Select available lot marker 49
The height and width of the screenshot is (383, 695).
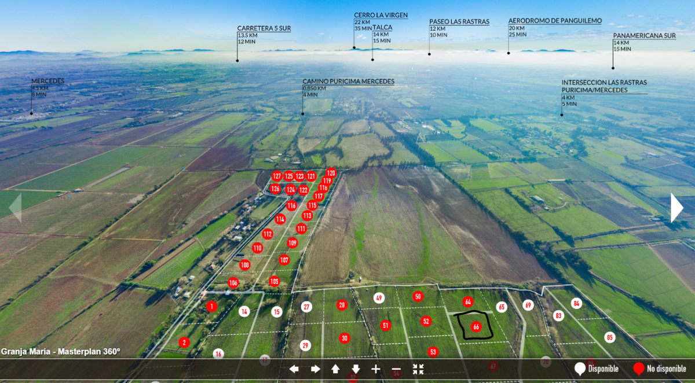click(379, 299)
